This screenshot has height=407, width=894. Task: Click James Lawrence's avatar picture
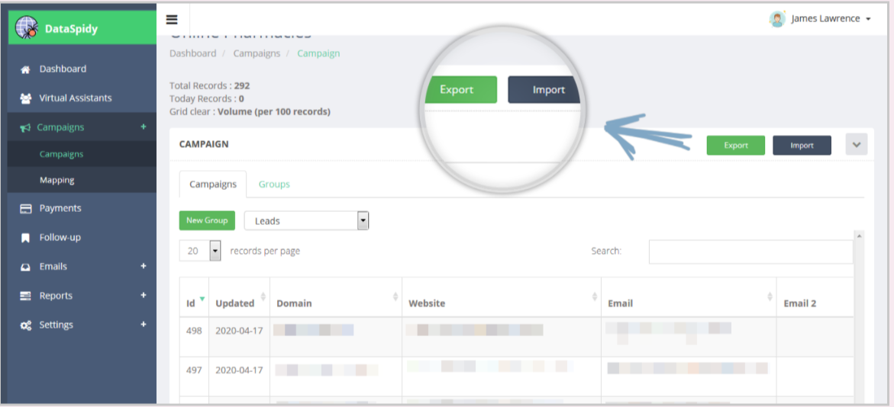[776, 19]
